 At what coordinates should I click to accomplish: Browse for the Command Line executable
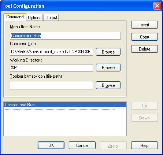(x=108, y=52)
